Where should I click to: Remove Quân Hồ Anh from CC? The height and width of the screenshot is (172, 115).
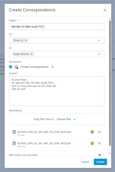[x=32, y=54]
